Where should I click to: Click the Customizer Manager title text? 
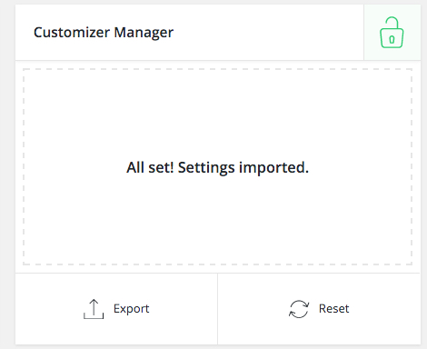click(104, 32)
